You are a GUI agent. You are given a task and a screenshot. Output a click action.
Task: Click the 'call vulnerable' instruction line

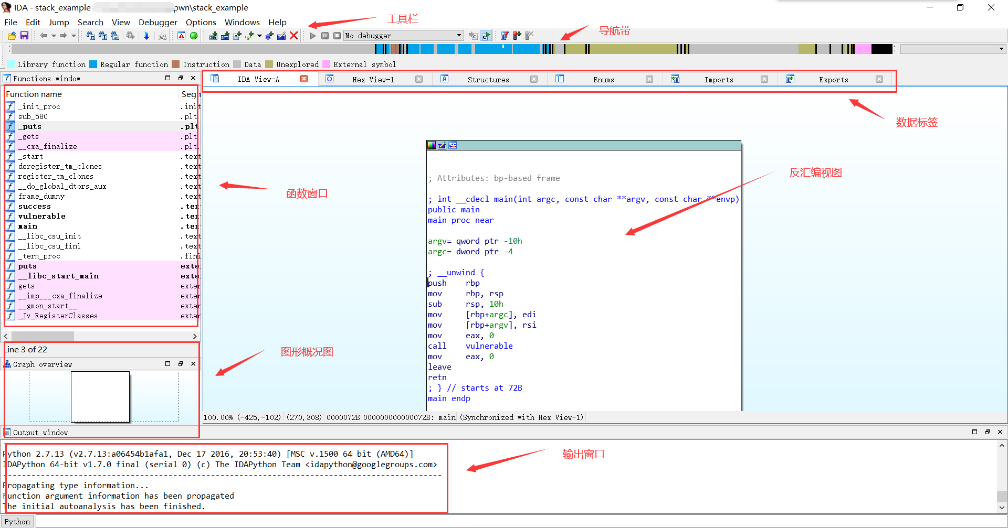tap(470, 346)
